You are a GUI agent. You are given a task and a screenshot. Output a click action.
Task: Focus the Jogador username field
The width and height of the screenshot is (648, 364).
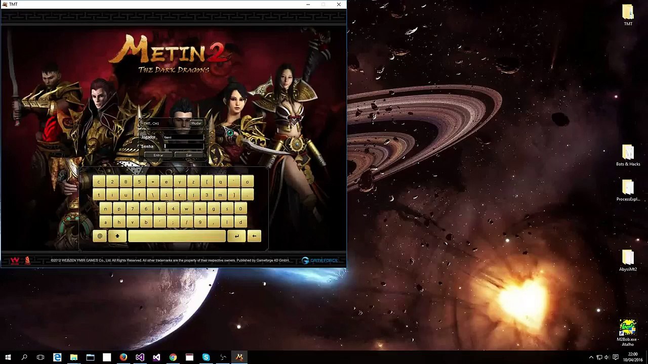[x=183, y=137]
